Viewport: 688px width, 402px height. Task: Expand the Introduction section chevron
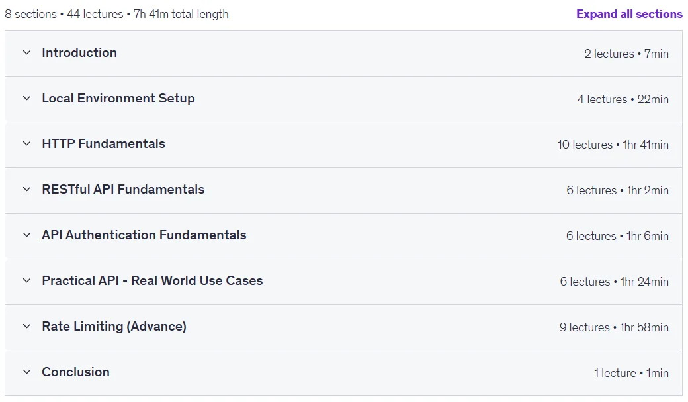pos(26,53)
